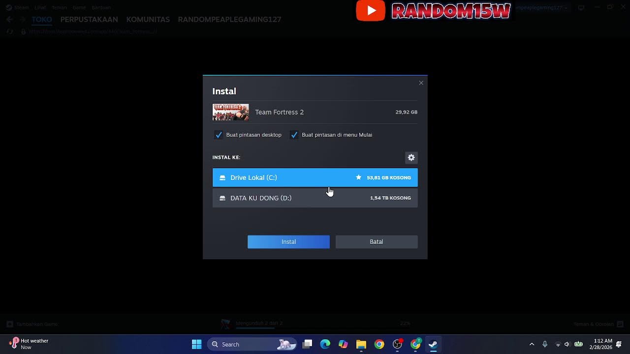Open RANDOMPEAPLEGAMING127 profile tab
Viewport: 630px width, 354px height.
click(229, 20)
